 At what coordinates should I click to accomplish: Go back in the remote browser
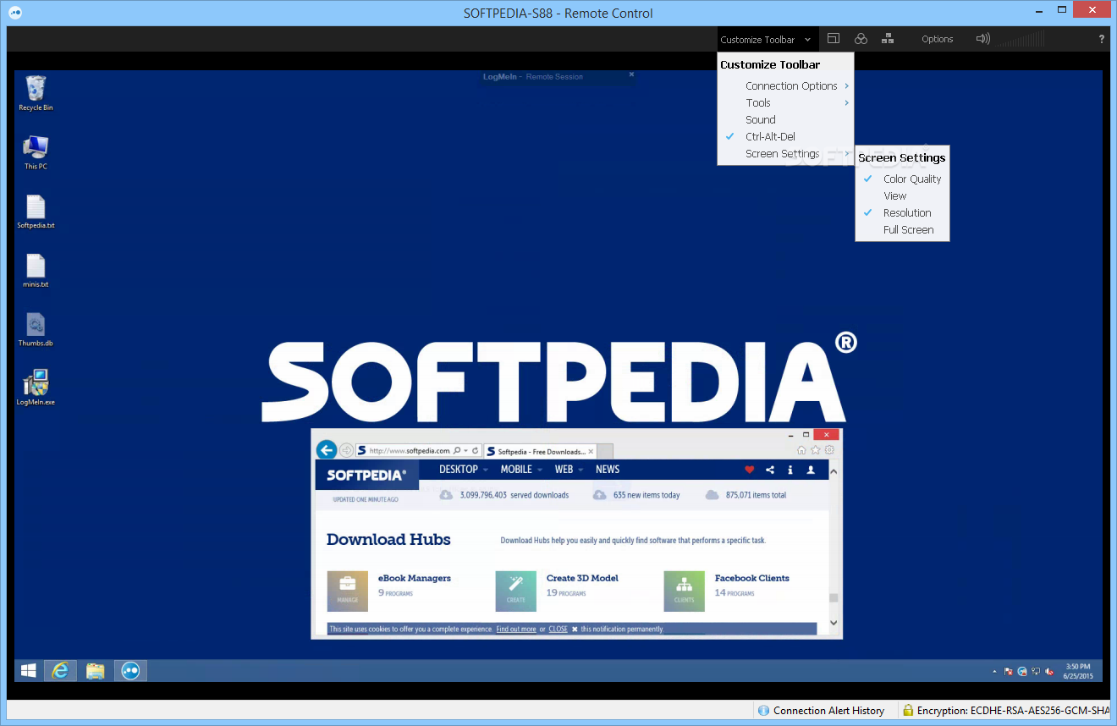(326, 450)
